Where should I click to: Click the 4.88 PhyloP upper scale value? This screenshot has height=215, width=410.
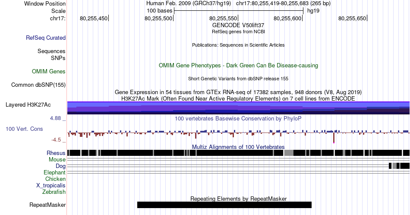click(x=55, y=118)
